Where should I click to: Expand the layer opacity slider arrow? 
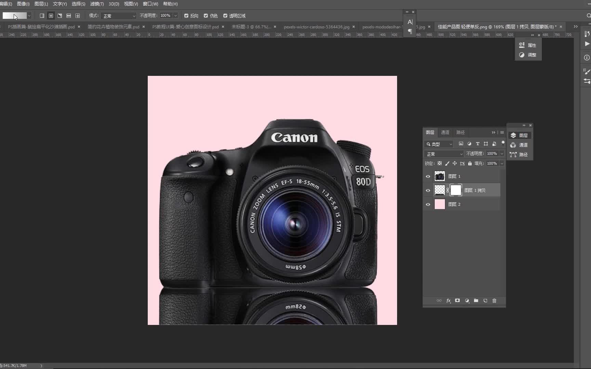[502, 154]
